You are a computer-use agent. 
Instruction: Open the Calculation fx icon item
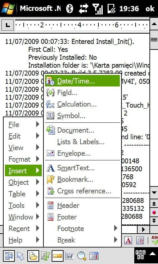pyautogui.click(x=51, y=104)
